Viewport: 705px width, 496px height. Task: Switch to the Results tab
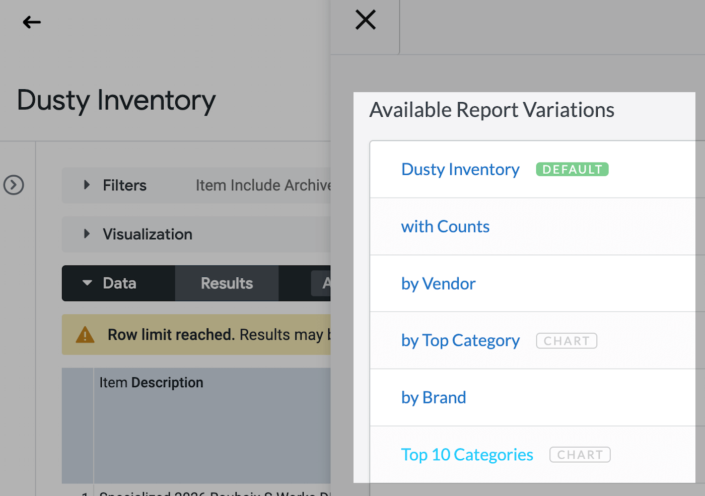(x=226, y=283)
